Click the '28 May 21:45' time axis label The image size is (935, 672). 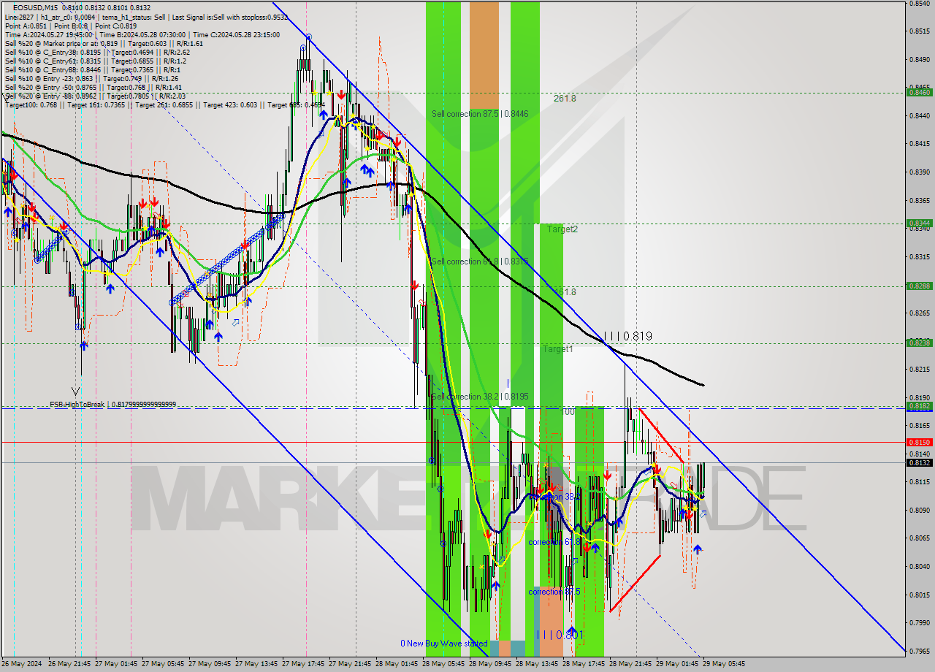(x=630, y=664)
